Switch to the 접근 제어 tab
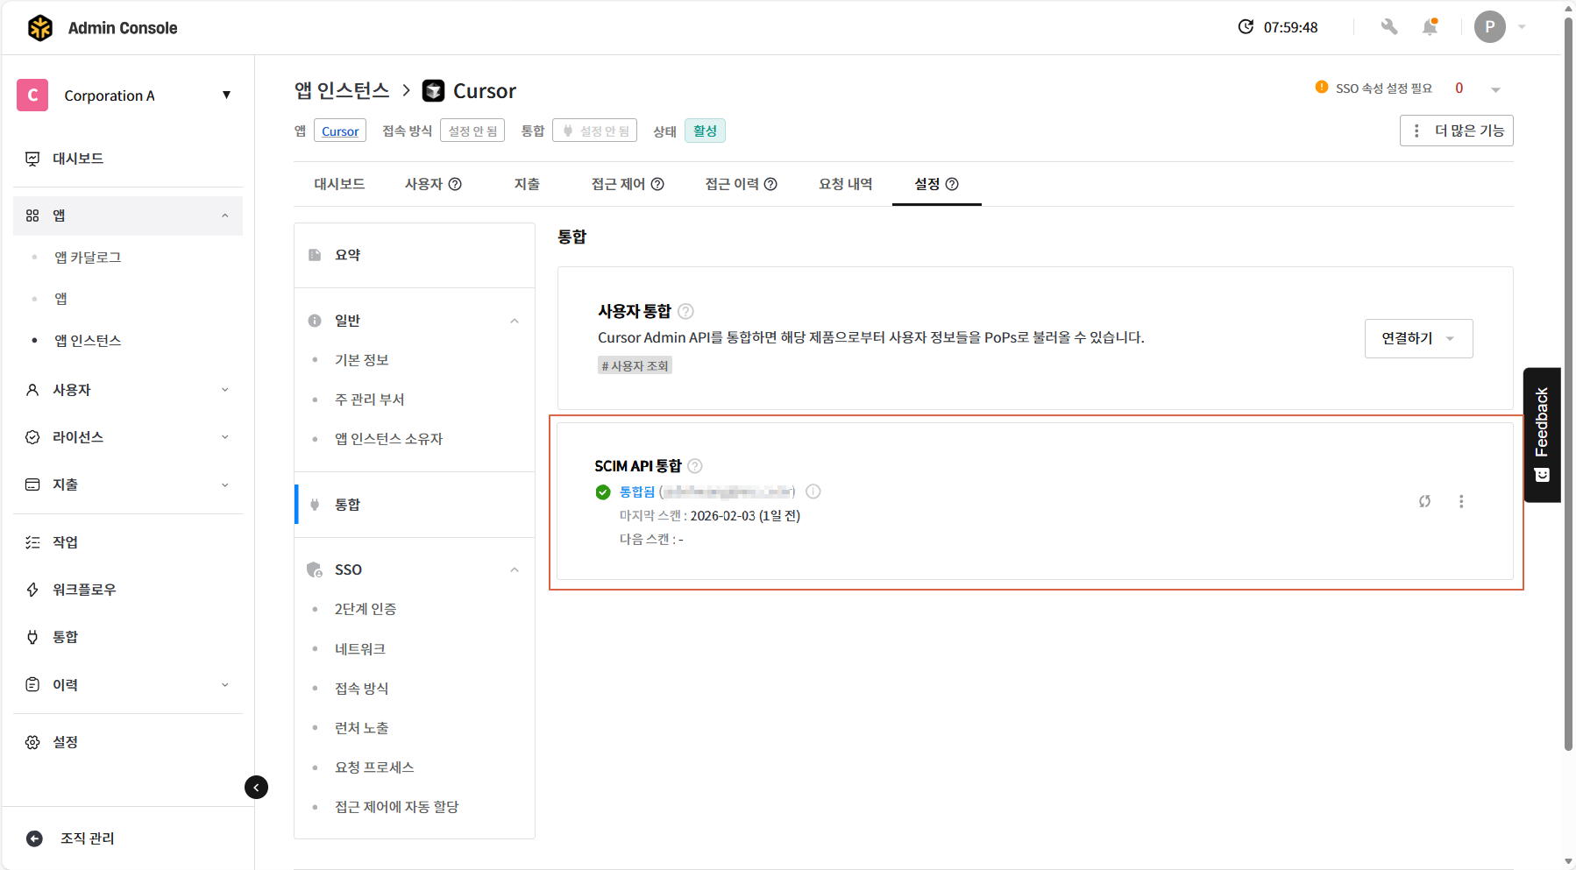This screenshot has width=1576, height=870. tap(627, 184)
